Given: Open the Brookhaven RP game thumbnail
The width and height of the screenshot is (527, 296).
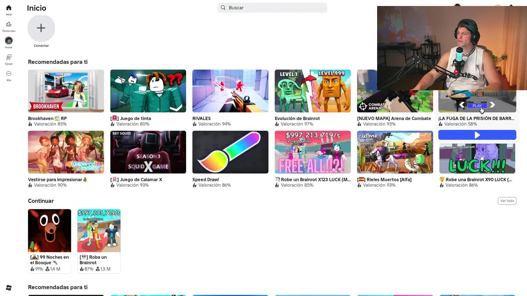Looking at the screenshot, I should pos(66,91).
